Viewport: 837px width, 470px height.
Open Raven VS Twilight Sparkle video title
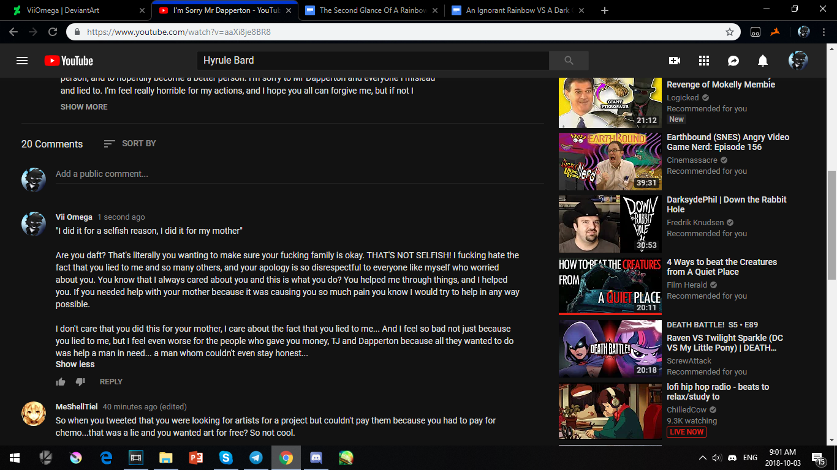pyautogui.click(x=725, y=343)
